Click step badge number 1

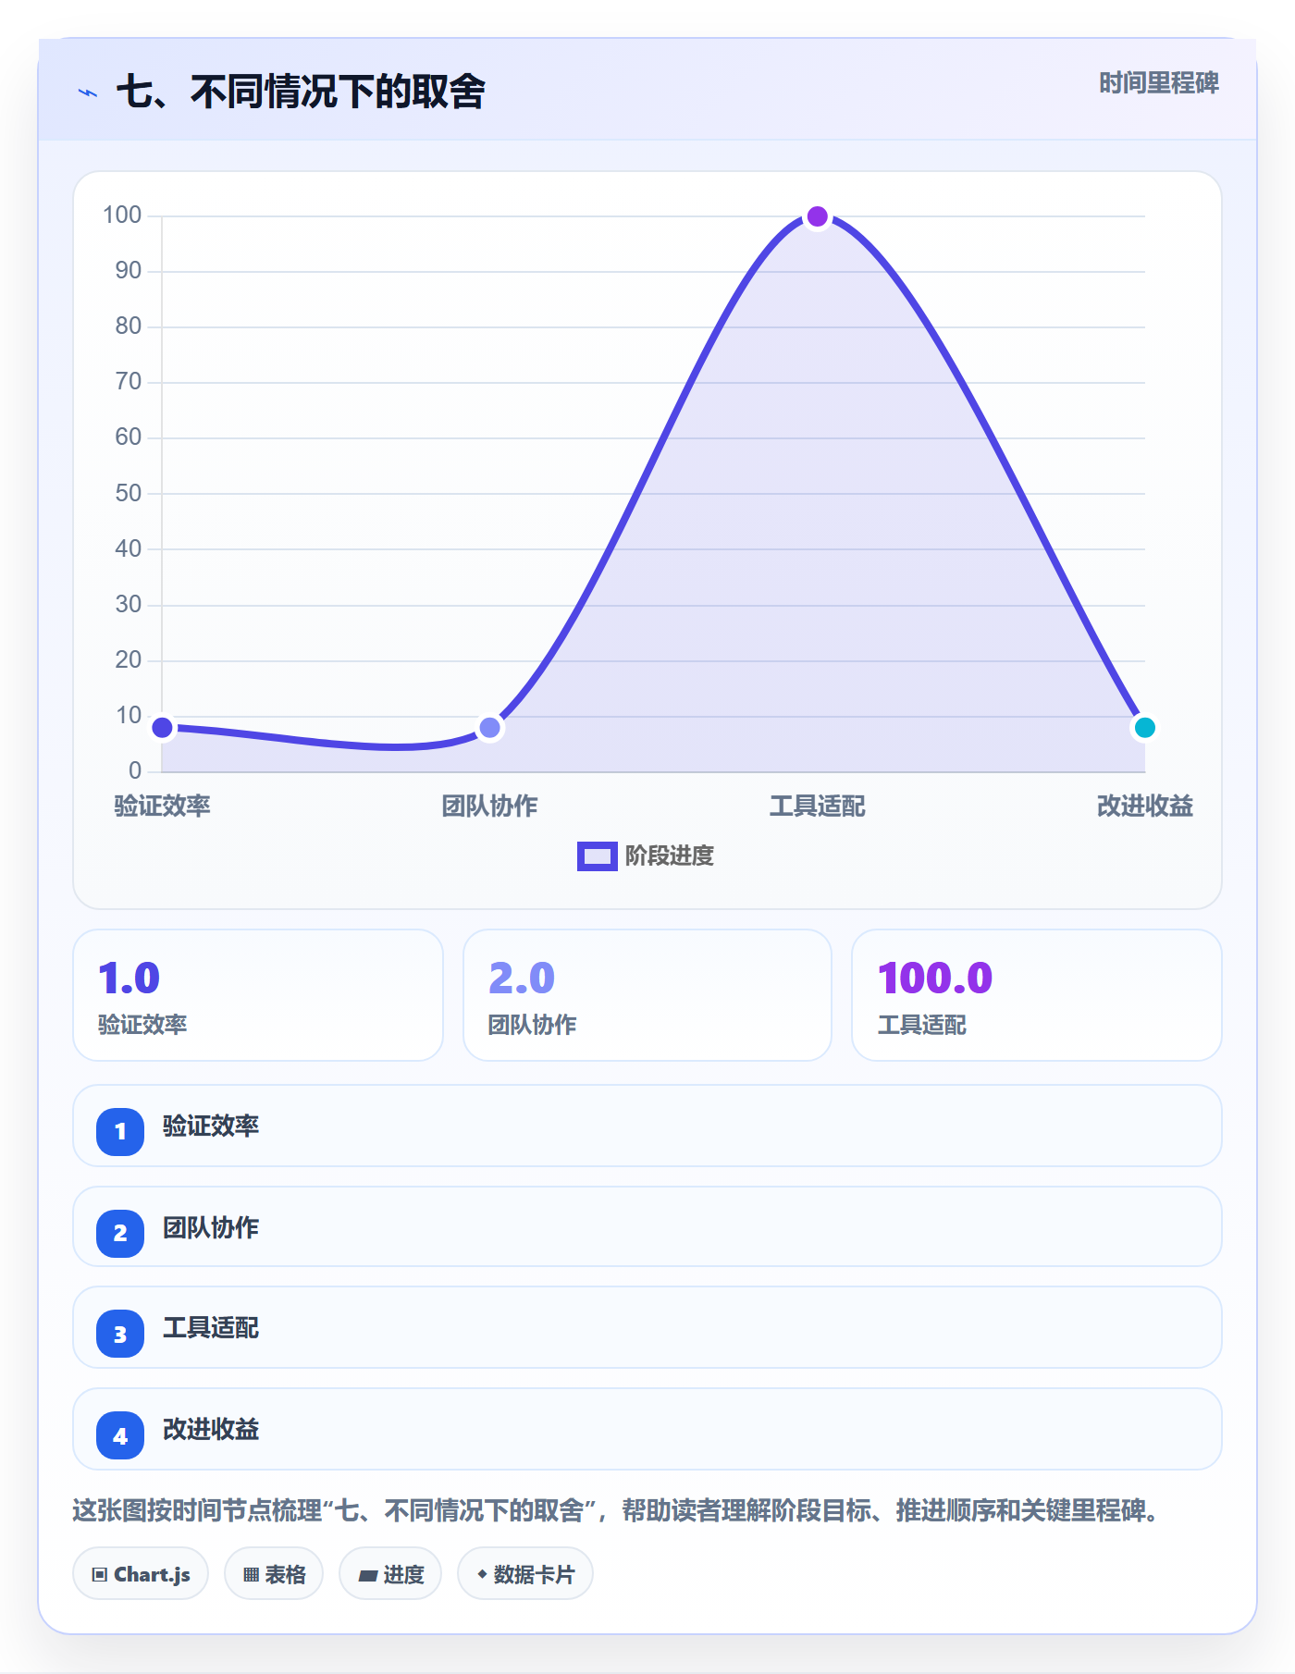tap(120, 1131)
